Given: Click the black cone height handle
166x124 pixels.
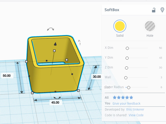Looking at the screenshot, I should click(x=55, y=43).
